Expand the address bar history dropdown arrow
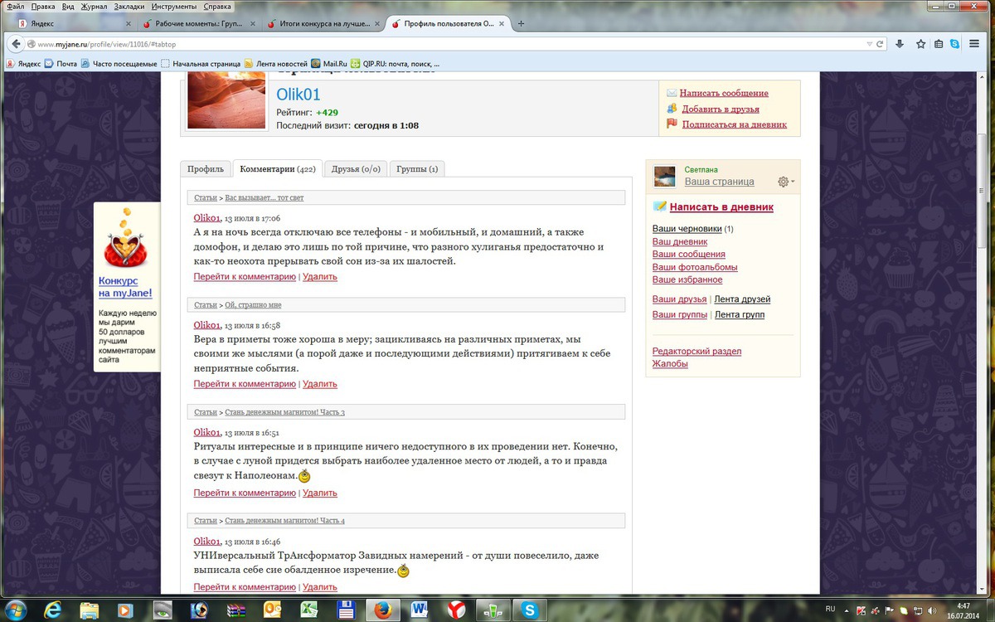The image size is (995, 622). click(x=868, y=44)
